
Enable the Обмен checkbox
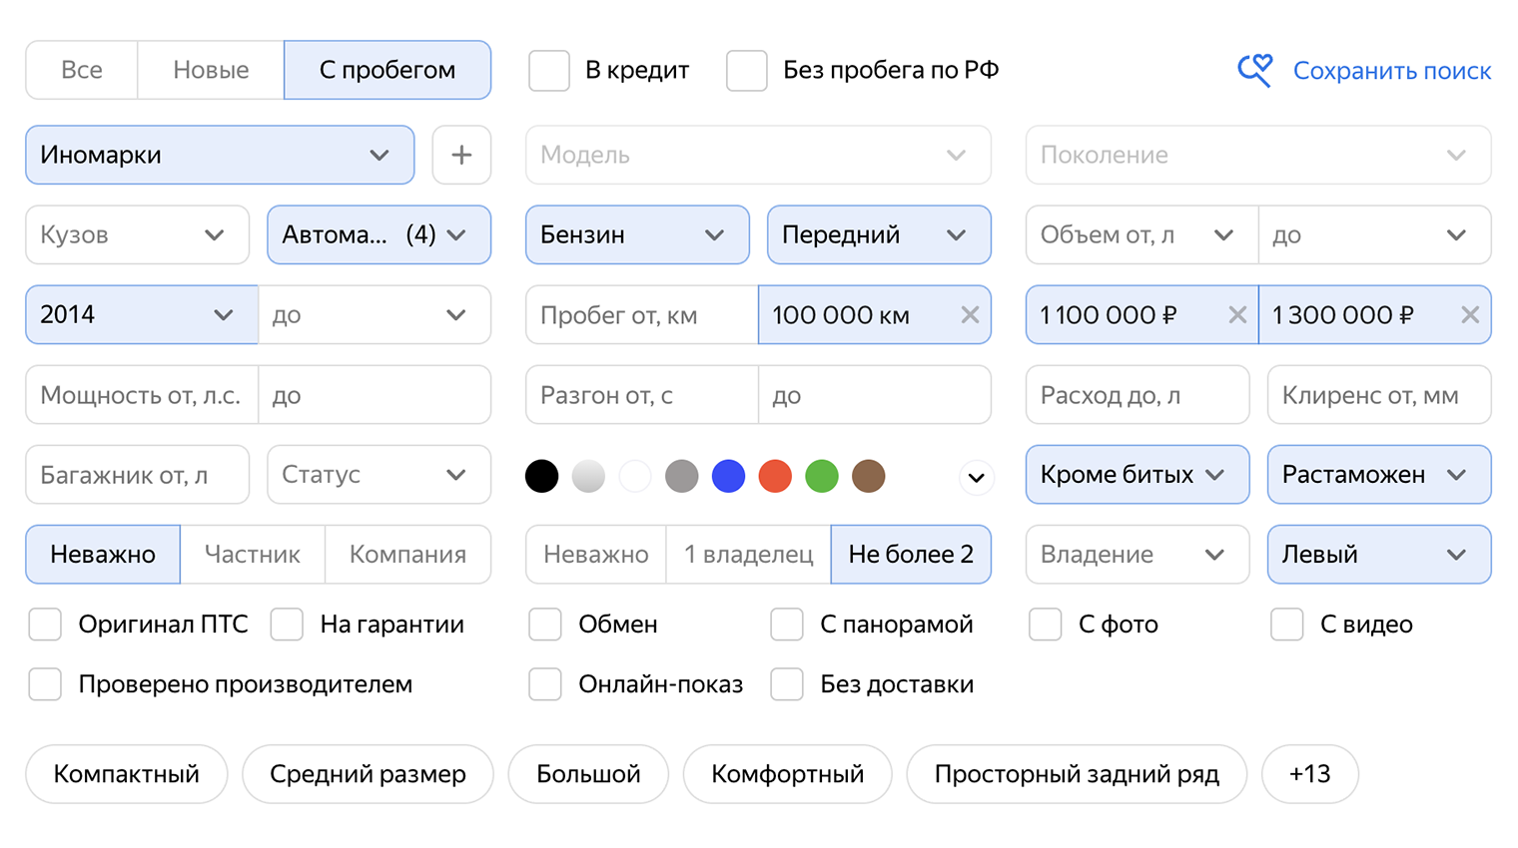point(545,625)
